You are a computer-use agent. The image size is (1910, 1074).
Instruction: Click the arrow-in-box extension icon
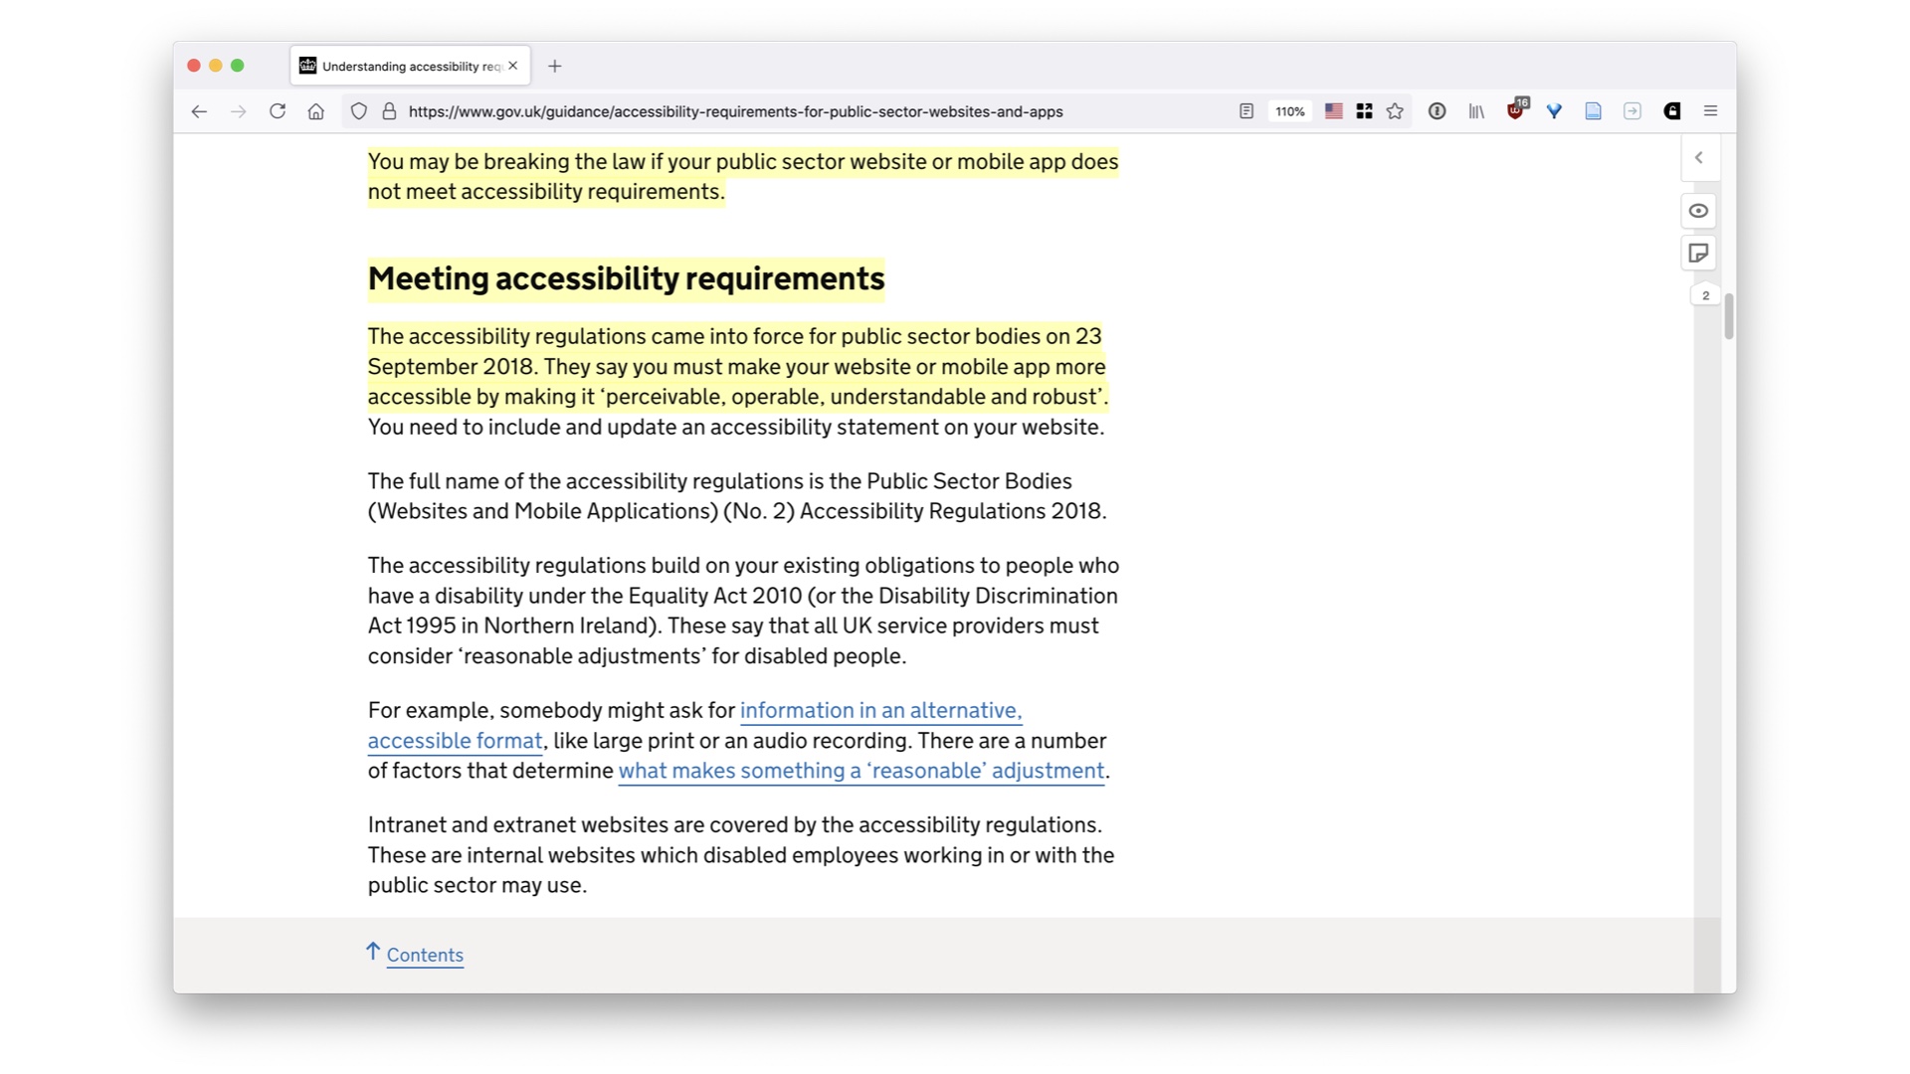coord(1632,111)
